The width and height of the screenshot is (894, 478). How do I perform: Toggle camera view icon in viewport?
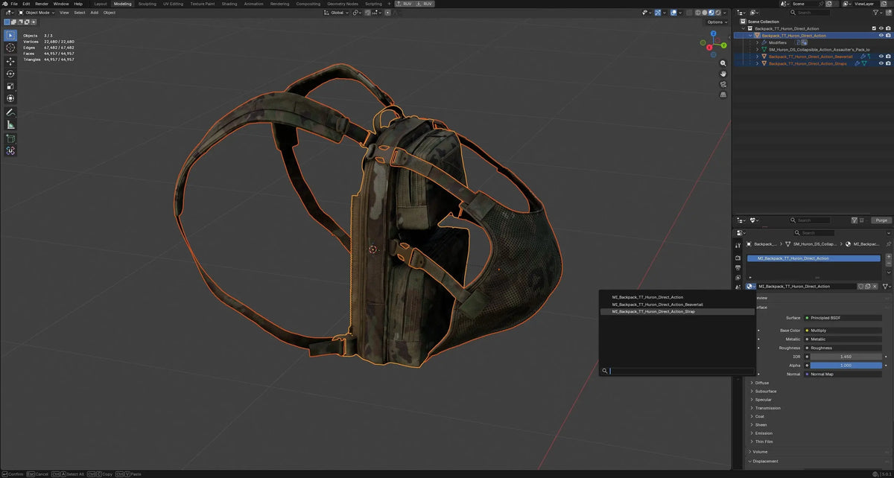(x=723, y=84)
